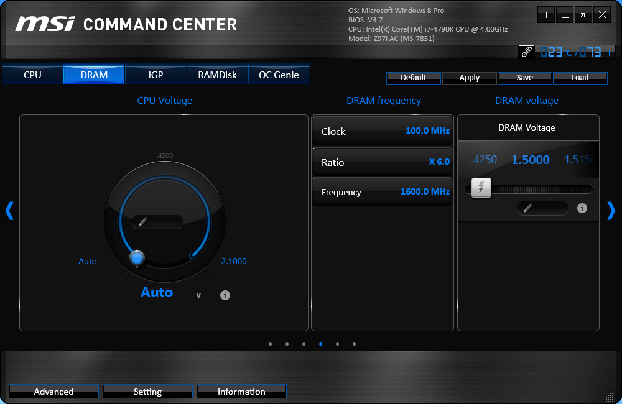Viewport: 622px width, 404px height.
Task: Click the DRAM Voltage lightning slider handle
Action: click(481, 188)
